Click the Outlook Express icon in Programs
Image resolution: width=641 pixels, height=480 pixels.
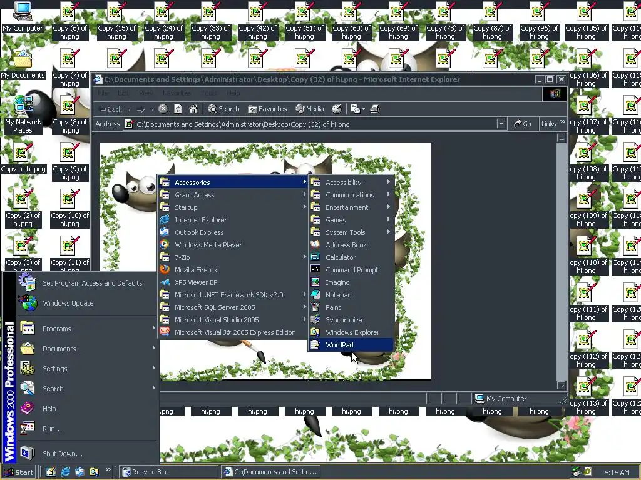tap(165, 232)
